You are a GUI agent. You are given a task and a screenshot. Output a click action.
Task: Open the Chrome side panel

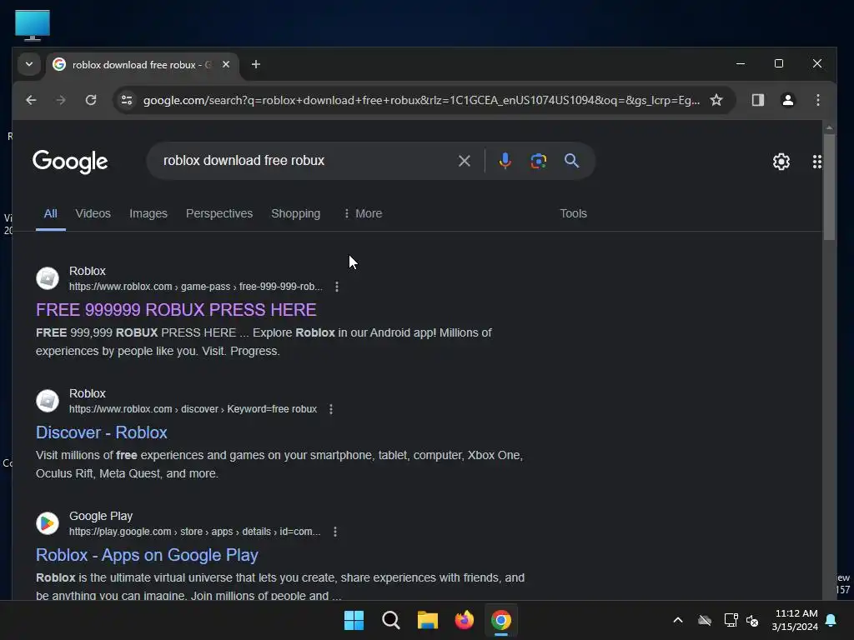tap(757, 100)
